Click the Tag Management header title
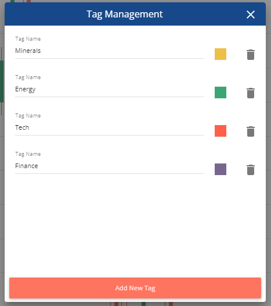Viewport: 271px width, 306px height. 125,14
